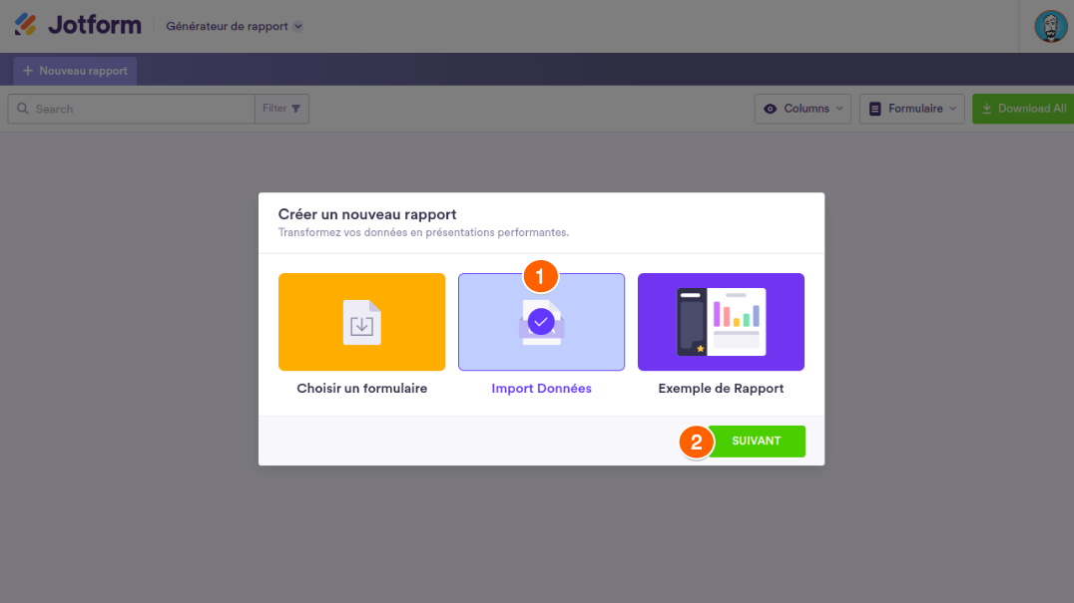Viewport: 1074px width, 603px height.
Task: Select the Exemple de Rapport option
Action: [x=721, y=389]
